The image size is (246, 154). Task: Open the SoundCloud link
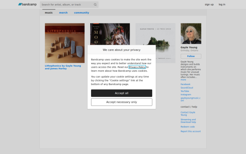[x=187, y=88]
